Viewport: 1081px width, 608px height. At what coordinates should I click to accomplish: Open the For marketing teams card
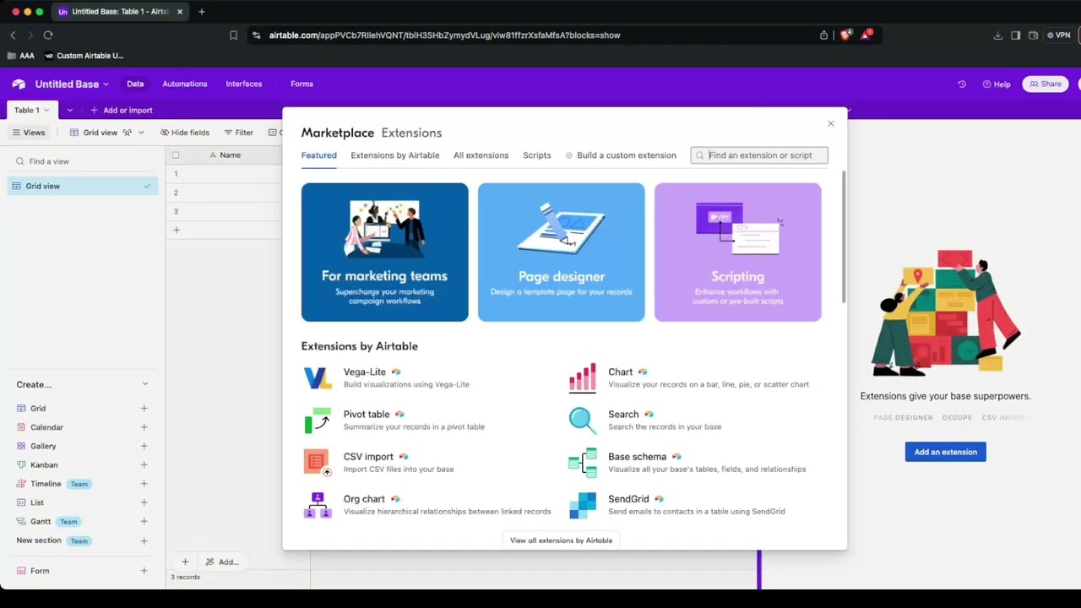tap(384, 252)
